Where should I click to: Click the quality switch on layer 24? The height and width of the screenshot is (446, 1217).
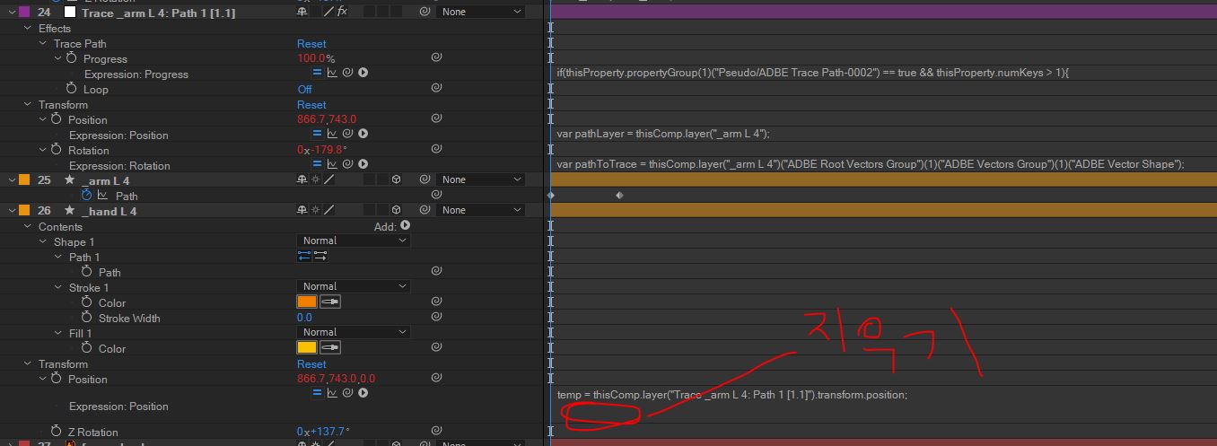point(328,12)
